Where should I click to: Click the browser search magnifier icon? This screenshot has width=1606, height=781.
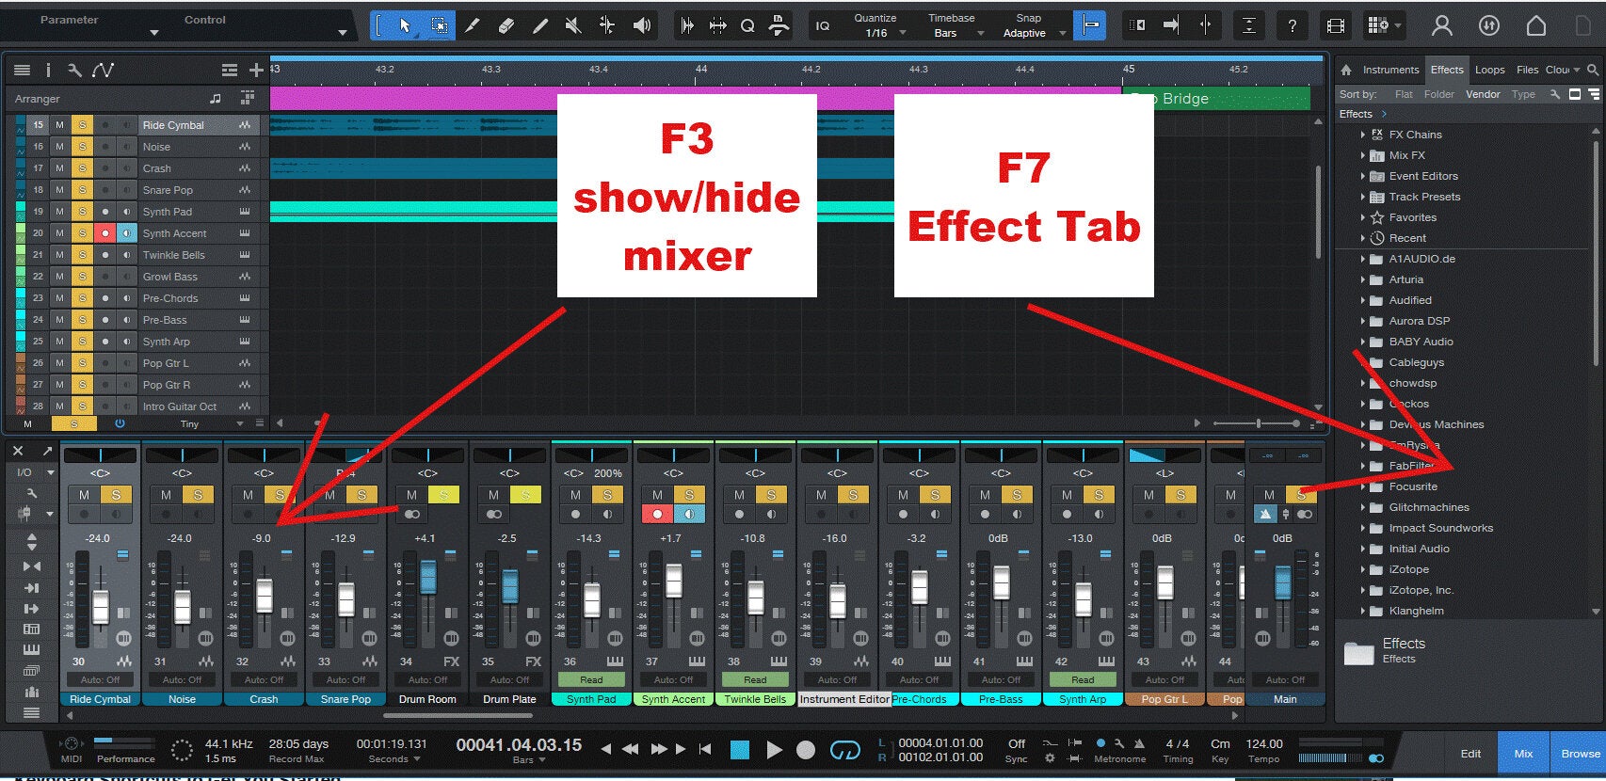[x=1593, y=70]
